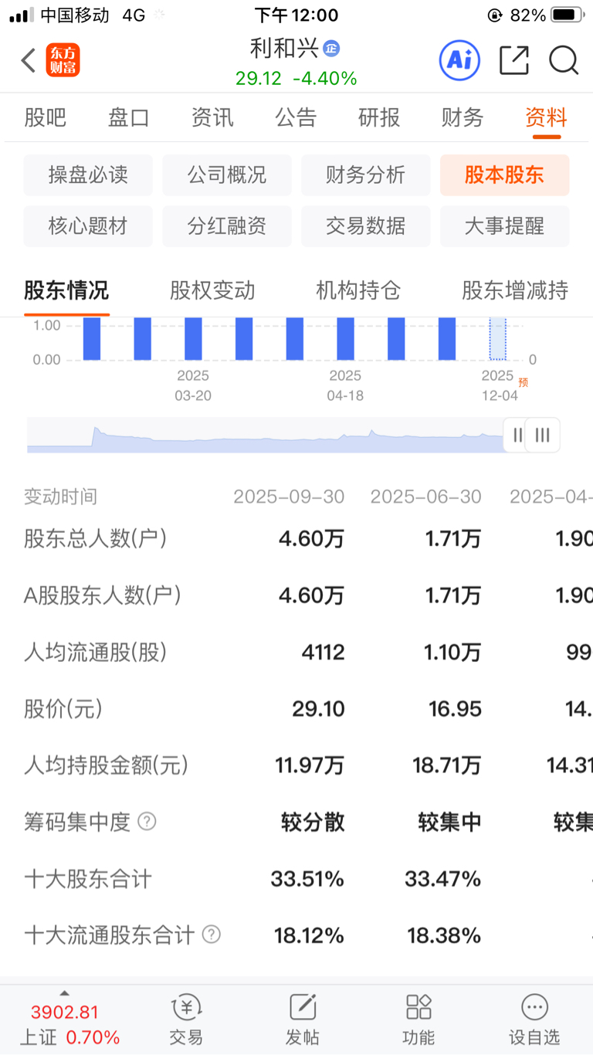Open the 交易数据 section
The height and width of the screenshot is (1055, 593).
366,226
